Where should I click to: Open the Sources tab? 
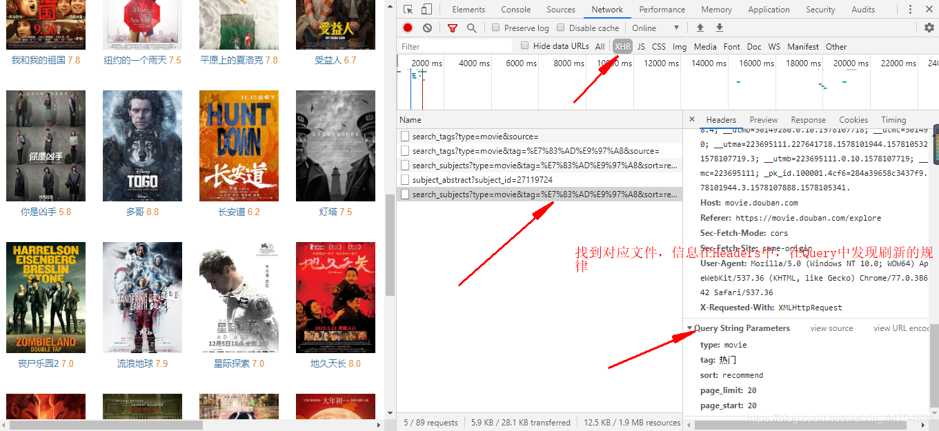coord(561,10)
